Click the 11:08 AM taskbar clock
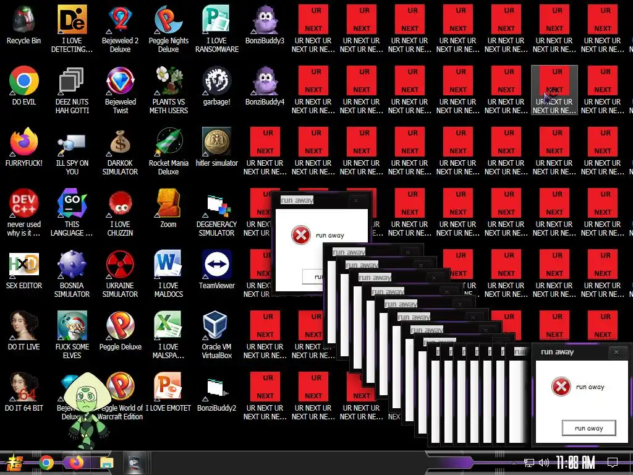 tap(576, 463)
